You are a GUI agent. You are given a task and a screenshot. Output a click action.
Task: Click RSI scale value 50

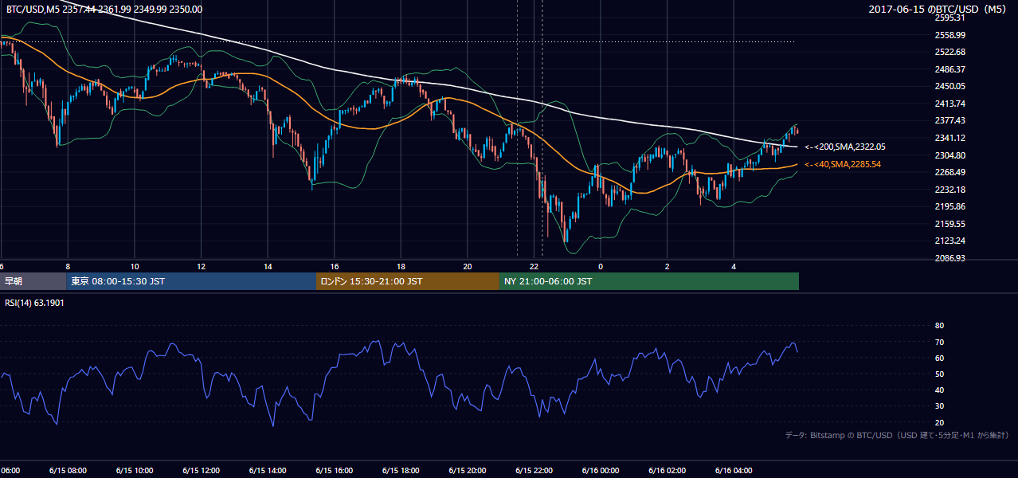[939, 374]
